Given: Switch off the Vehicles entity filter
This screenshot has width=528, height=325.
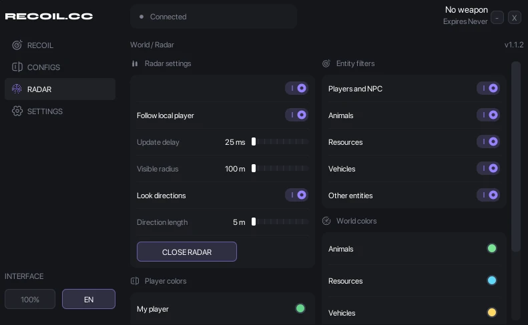Looking at the screenshot, I should pos(488,168).
